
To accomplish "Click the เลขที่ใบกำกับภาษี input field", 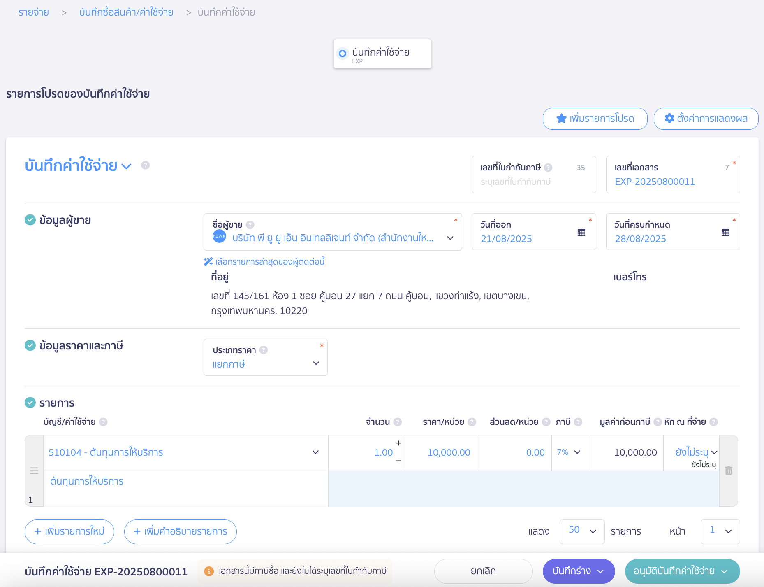I will click(x=533, y=182).
